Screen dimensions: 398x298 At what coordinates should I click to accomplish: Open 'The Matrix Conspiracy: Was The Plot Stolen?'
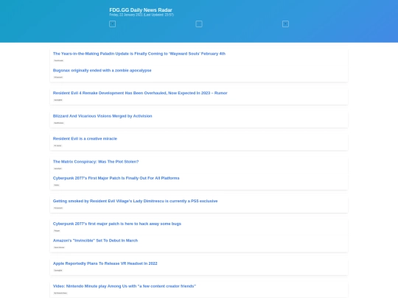point(96,162)
